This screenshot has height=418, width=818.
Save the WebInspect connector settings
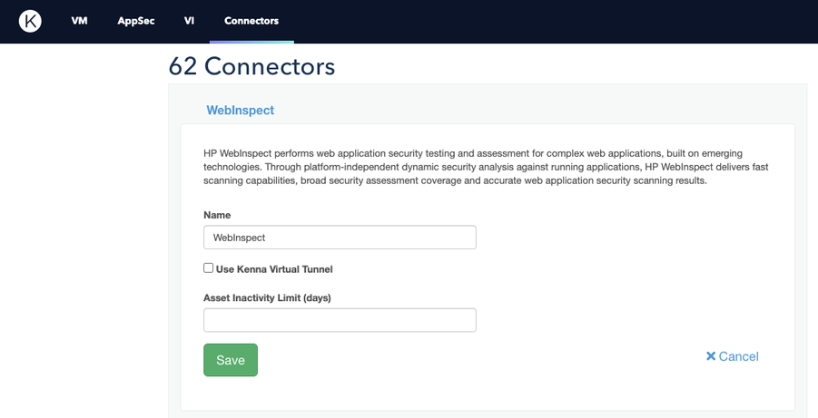pos(231,360)
